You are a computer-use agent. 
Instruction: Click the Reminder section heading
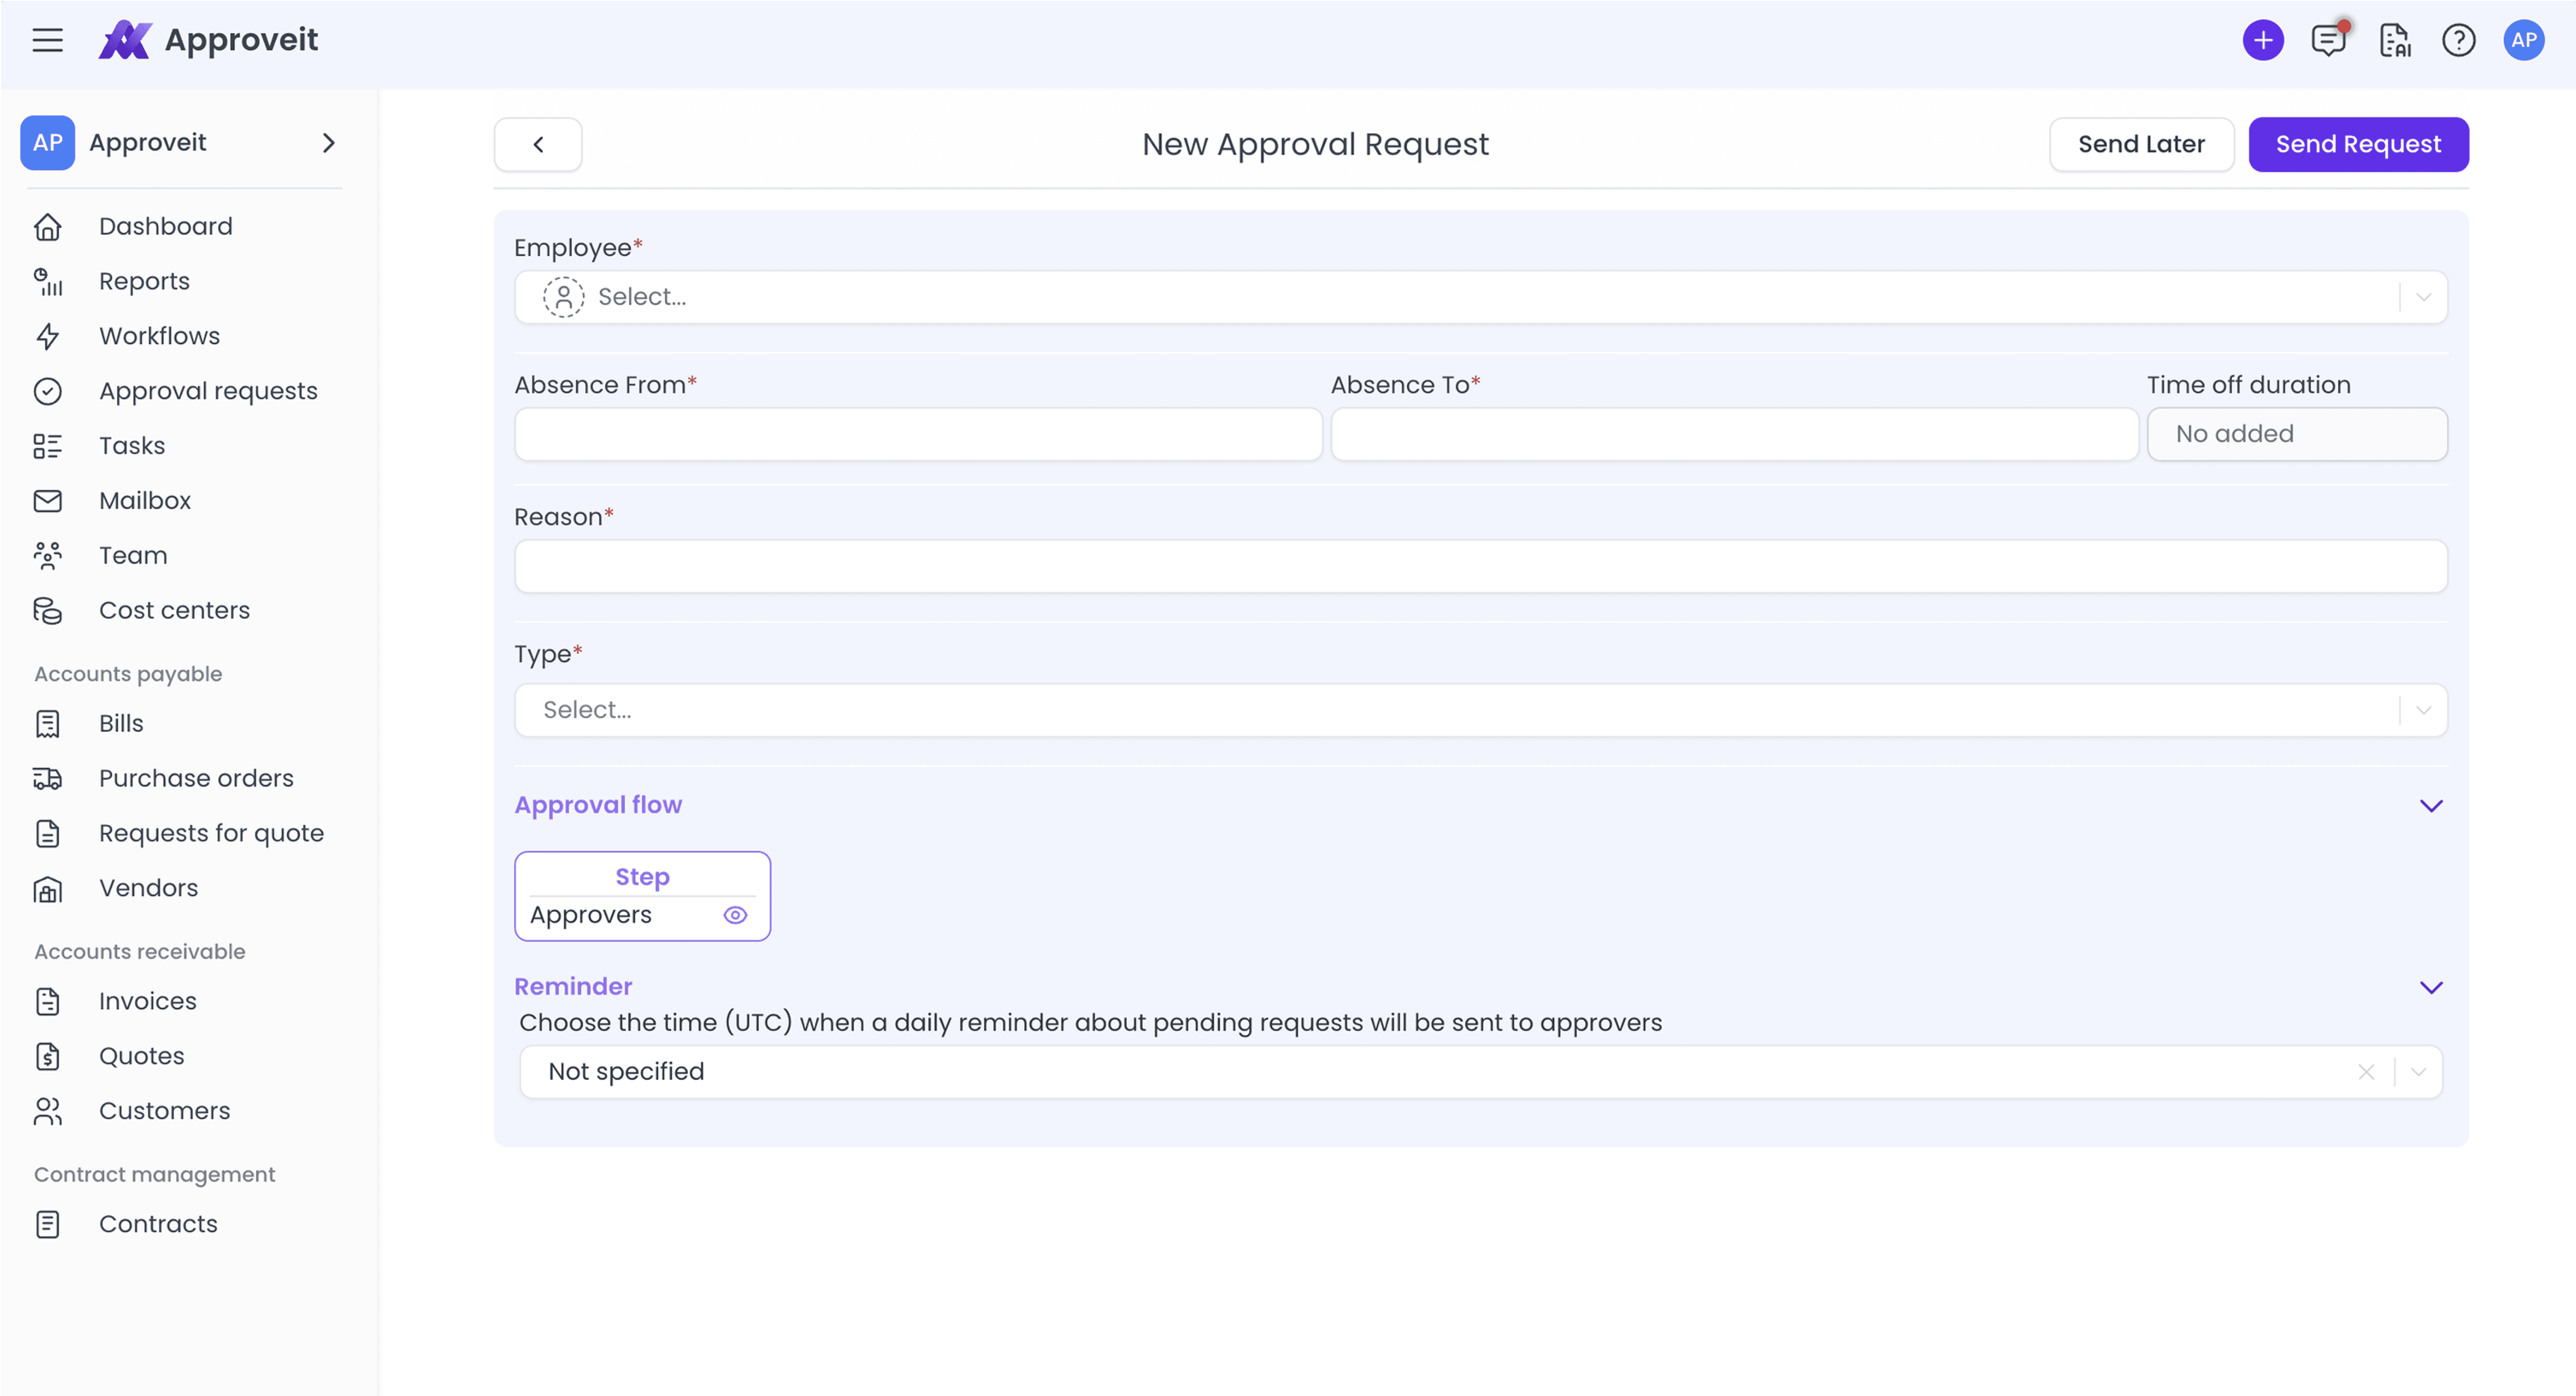click(x=573, y=987)
